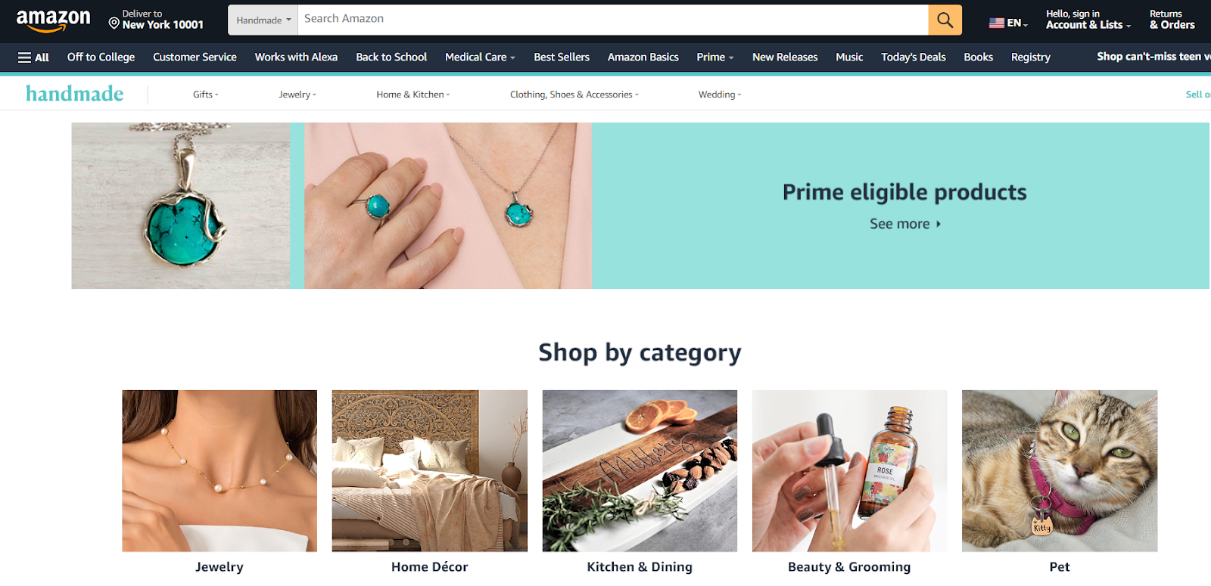Click the Deliver to New York location pin
The image size is (1211, 586).
click(x=114, y=23)
